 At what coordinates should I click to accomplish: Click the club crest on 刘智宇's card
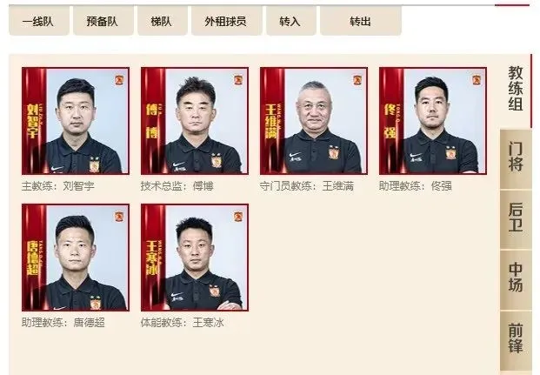(x=119, y=80)
